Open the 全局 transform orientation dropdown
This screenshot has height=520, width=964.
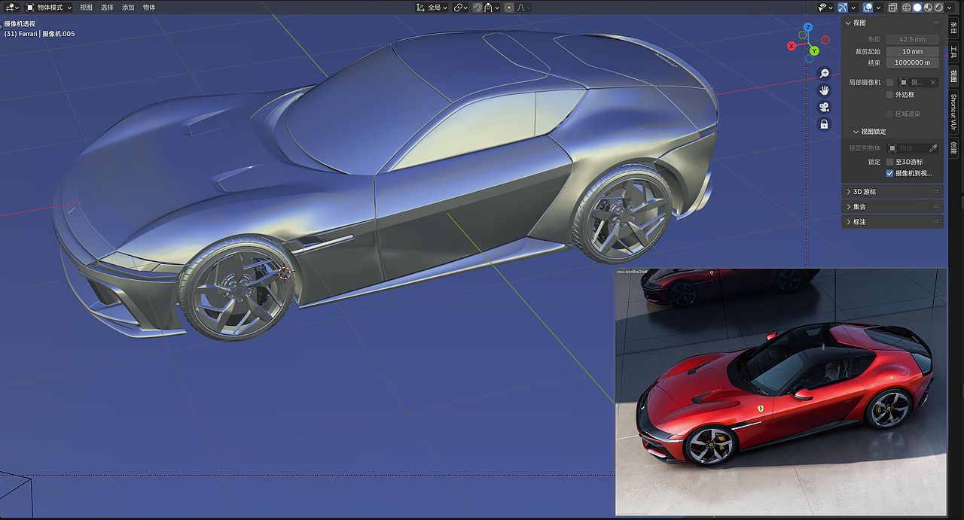point(435,7)
